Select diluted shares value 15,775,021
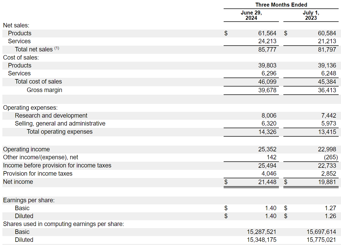Screen dimensions: 341x245 click(x=321, y=240)
